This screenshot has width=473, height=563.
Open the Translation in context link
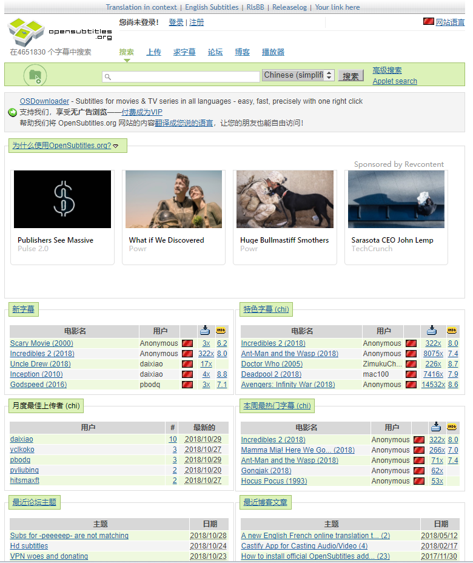pos(141,7)
